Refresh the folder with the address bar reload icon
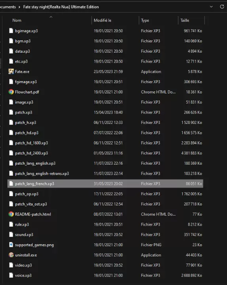227x285 pixels. pos(222,7)
